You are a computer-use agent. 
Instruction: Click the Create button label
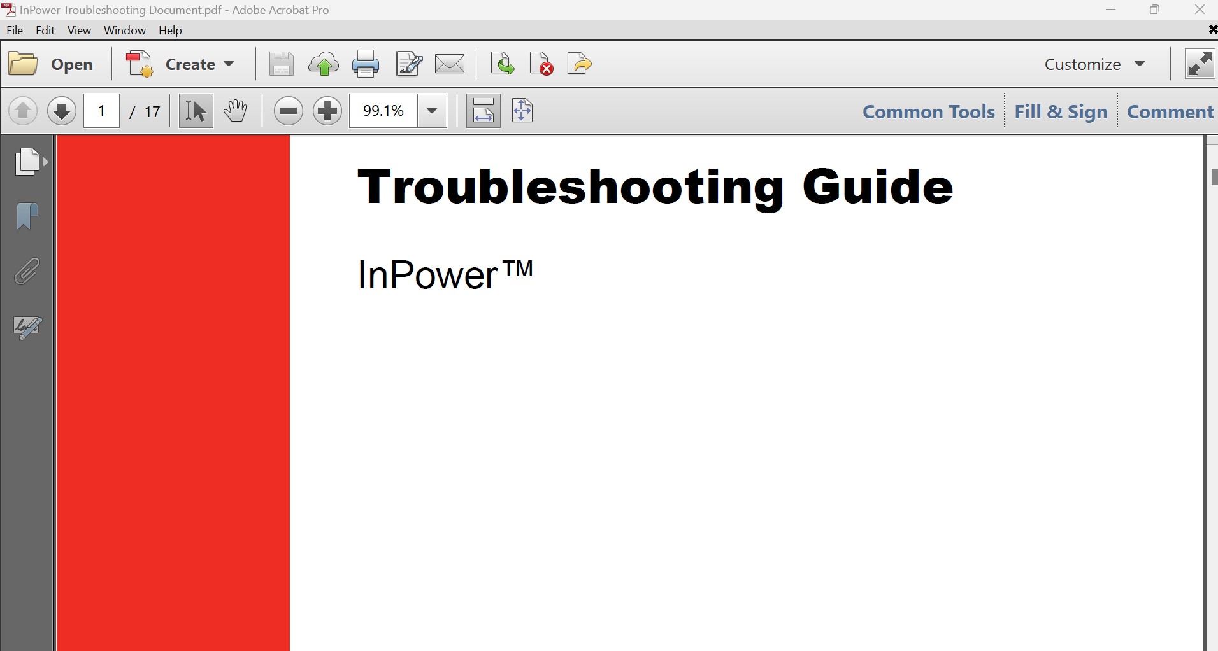click(190, 64)
